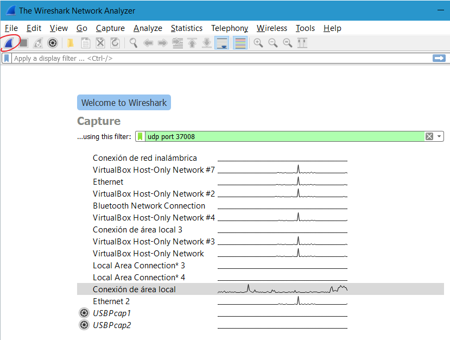Open capture filter bookmark green icon

point(140,136)
